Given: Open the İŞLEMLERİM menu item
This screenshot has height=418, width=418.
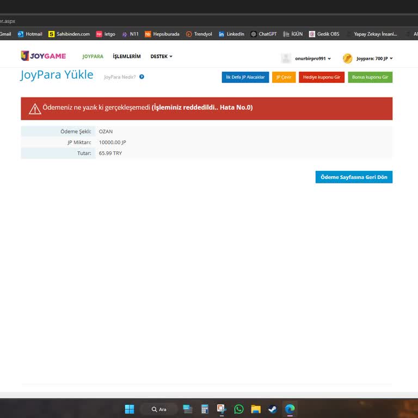Looking at the screenshot, I should coord(127,56).
